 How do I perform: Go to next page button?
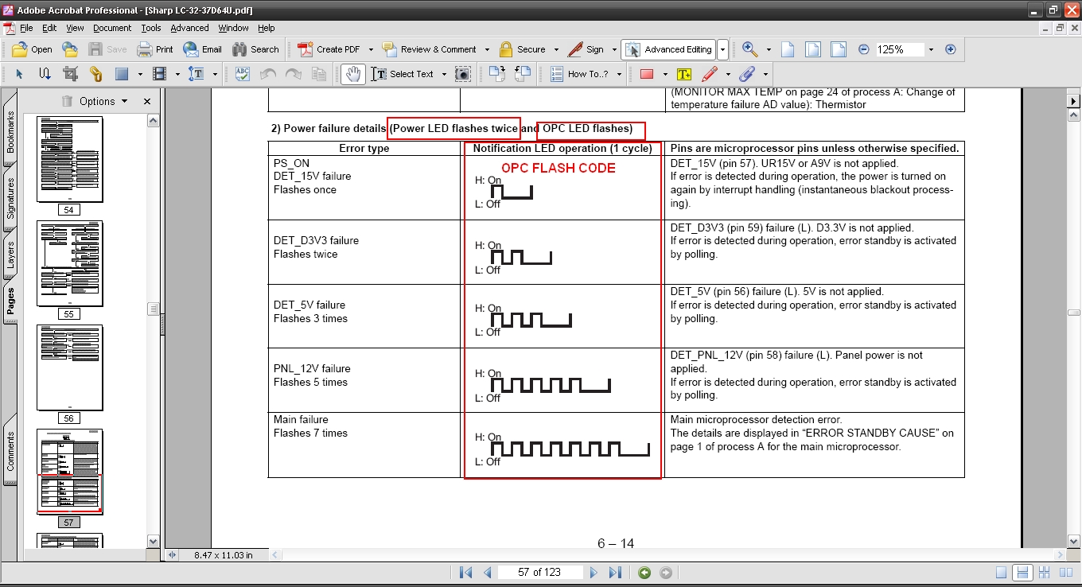(594, 573)
